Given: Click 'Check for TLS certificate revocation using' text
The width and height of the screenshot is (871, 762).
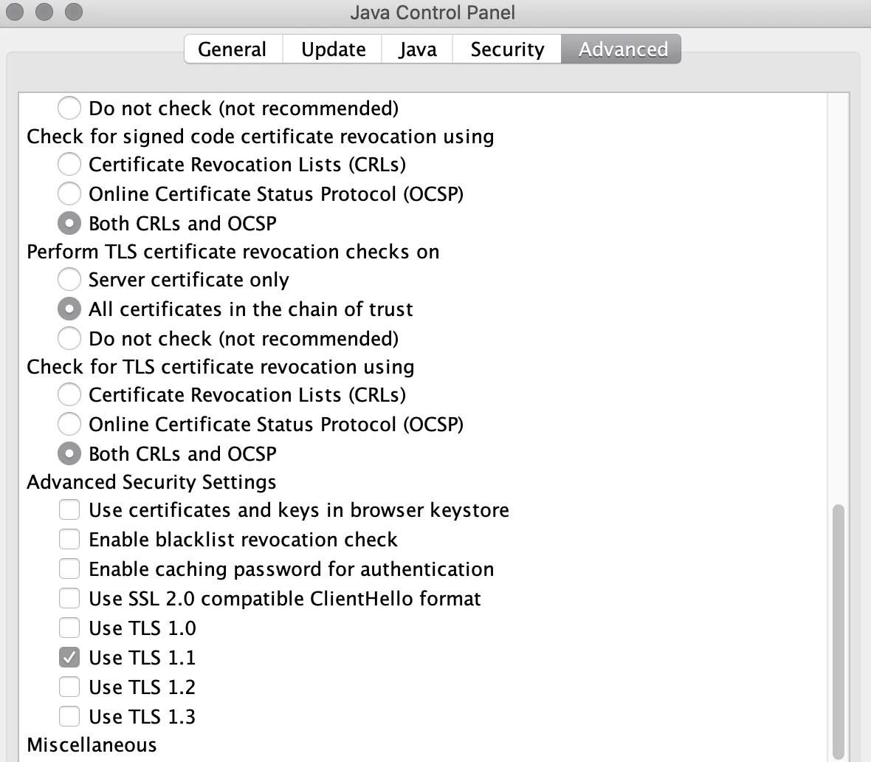Looking at the screenshot, I should tap(221, 367).
